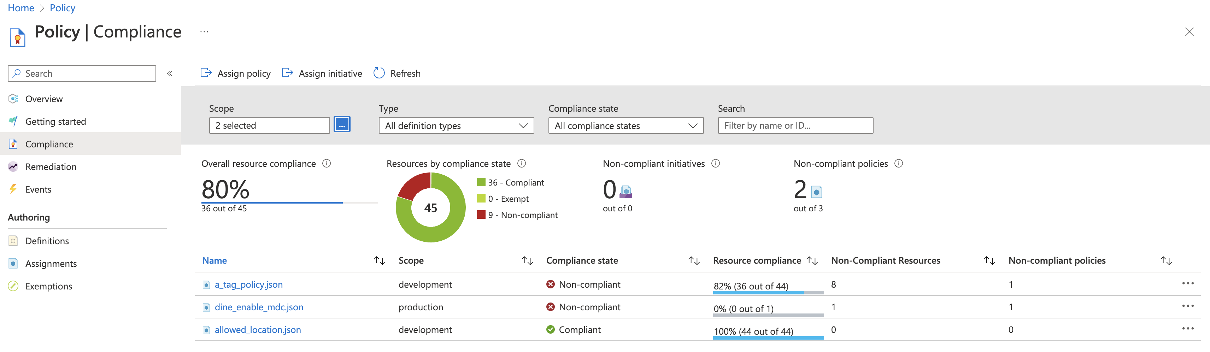
Task: Collapse the sidebar with double chevron
Action: [x=170, y=73]
